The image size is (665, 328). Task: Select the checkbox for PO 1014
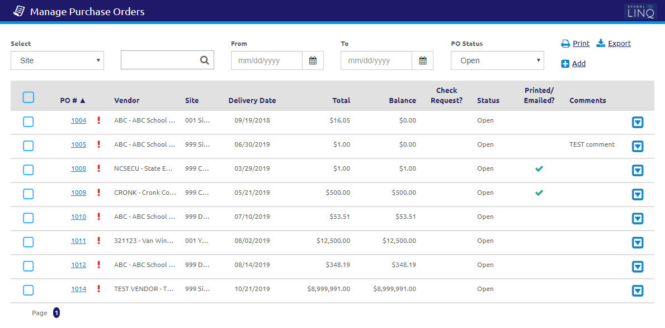click(x=29, y=290)
